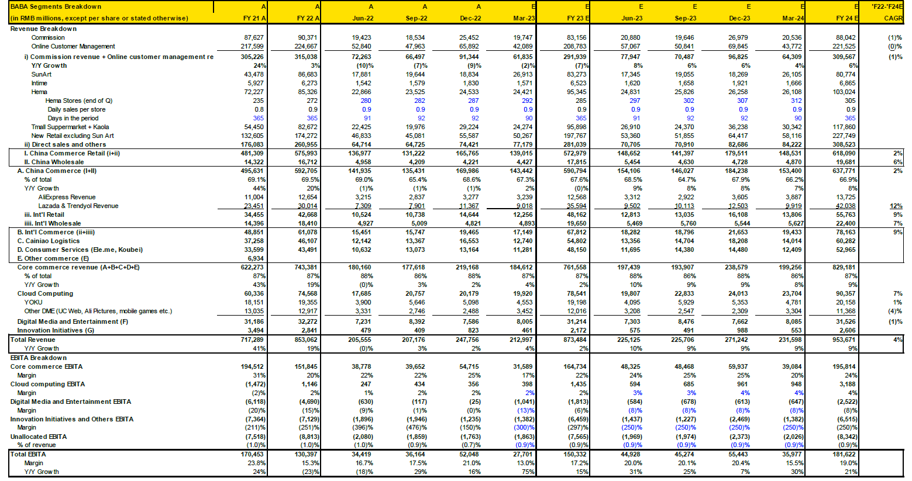The image size is (912, 481).
Task: Select the 'C. Cainiao Logistics' label
Action: (48, 241)
